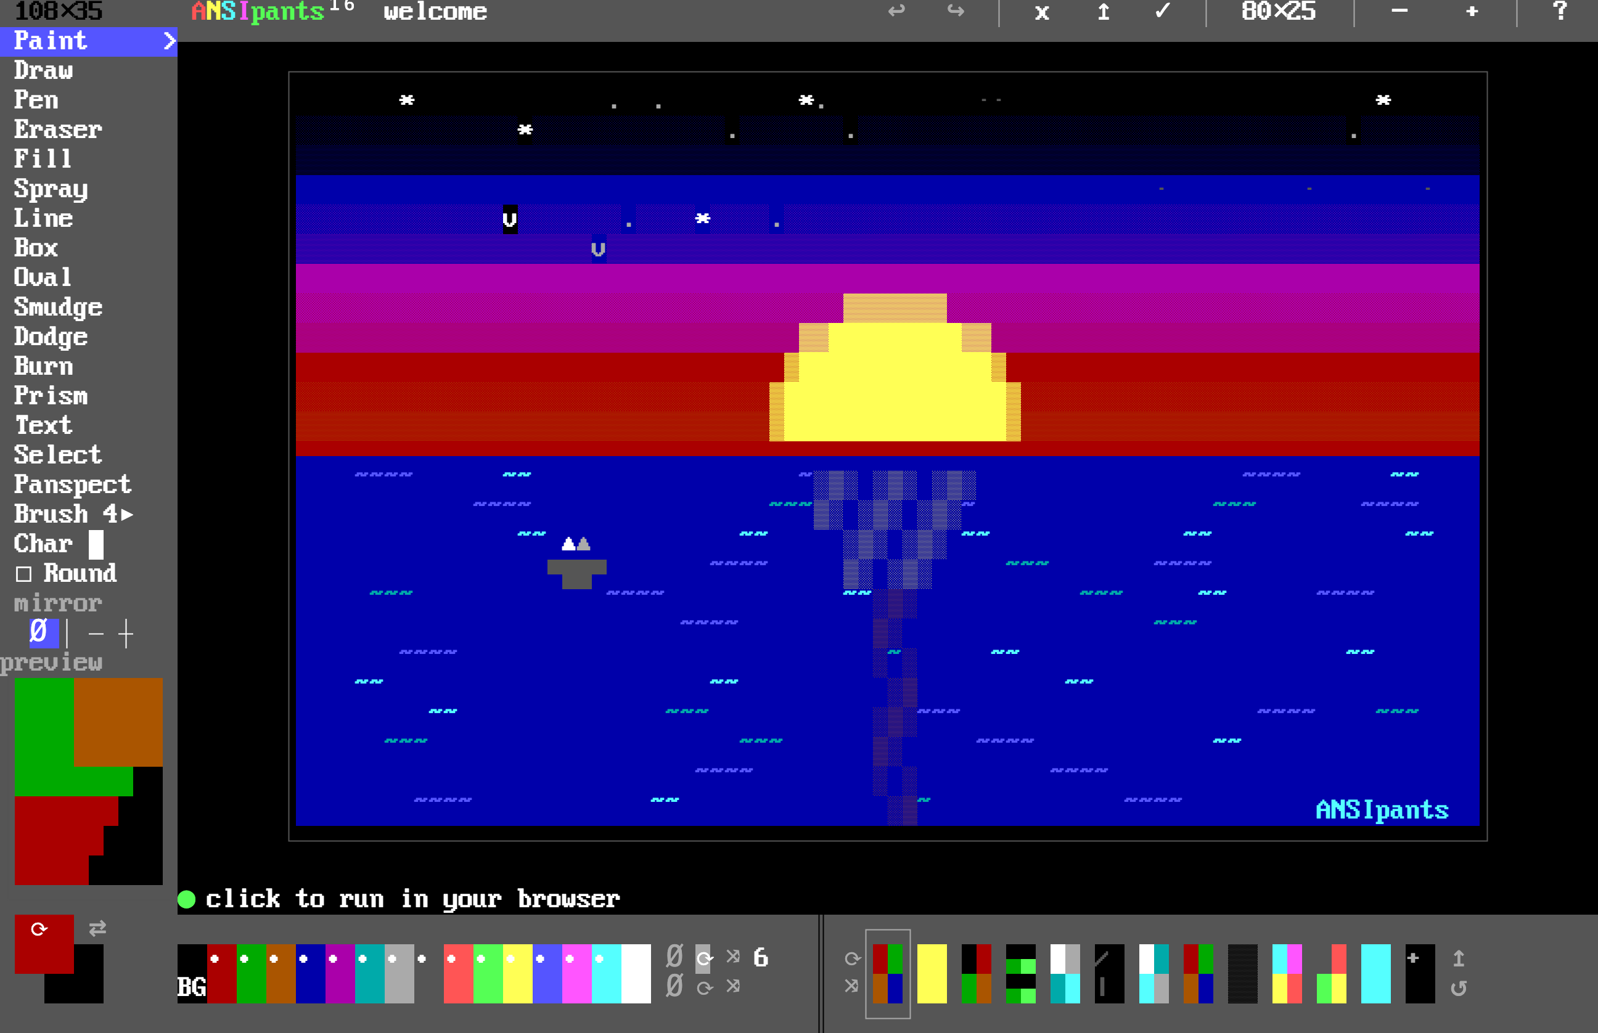Pick the BG black palette color
The image size is (1598, 1033).
192,973
